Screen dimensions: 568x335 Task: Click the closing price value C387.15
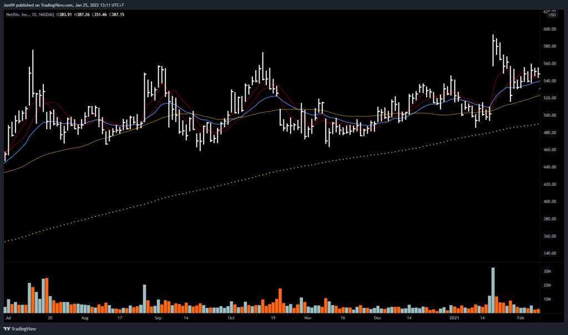pos(116,14)
